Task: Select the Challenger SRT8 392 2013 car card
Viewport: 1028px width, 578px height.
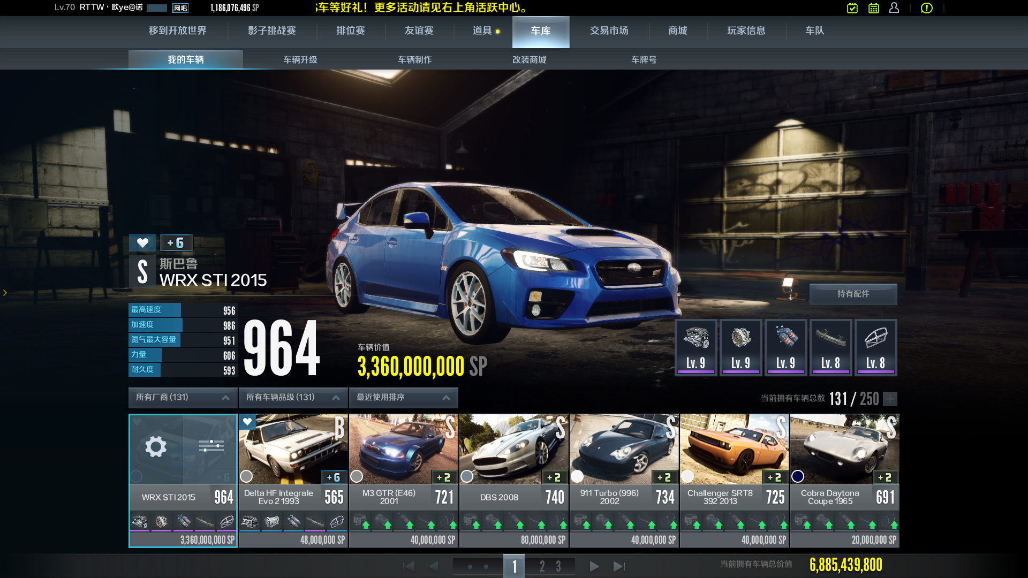Action: point(735,481)
